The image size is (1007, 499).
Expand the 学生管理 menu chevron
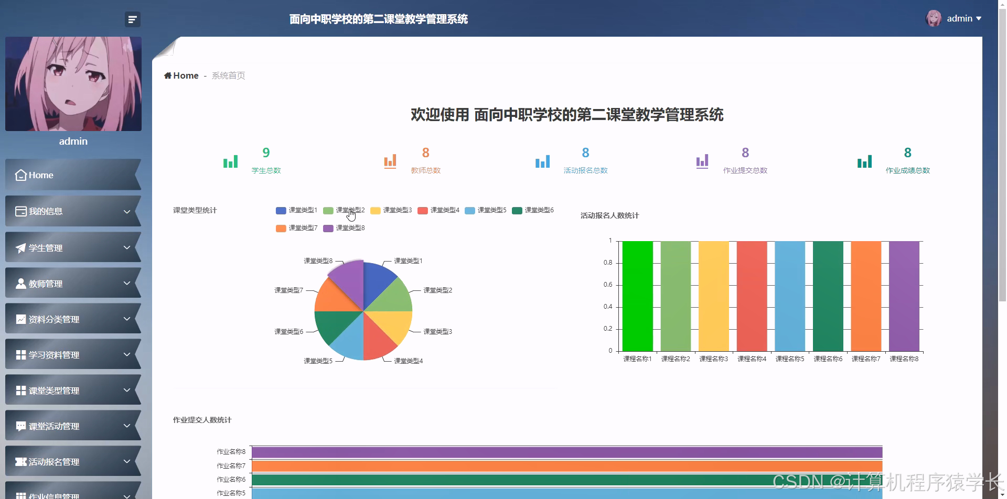(x=127, y=247)
